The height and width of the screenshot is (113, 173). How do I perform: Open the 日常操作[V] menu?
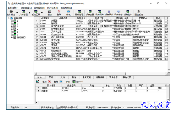pyautogui.click(x=39, y=8)
